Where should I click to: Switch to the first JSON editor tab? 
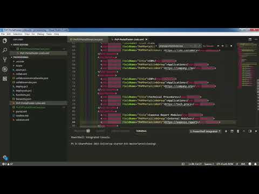click(x=87, y=39)
